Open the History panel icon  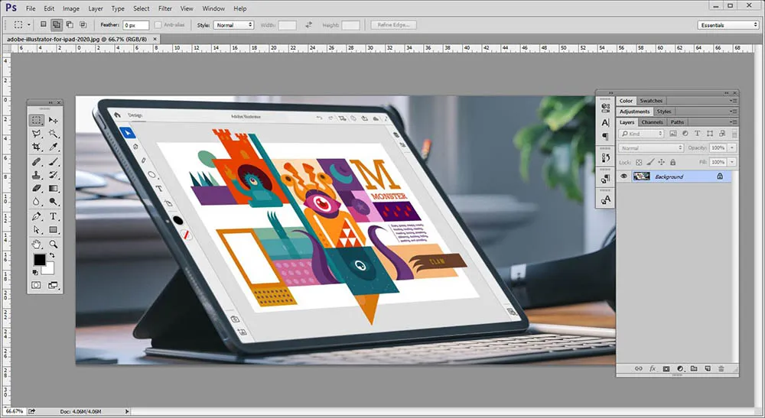click(605, 158)
